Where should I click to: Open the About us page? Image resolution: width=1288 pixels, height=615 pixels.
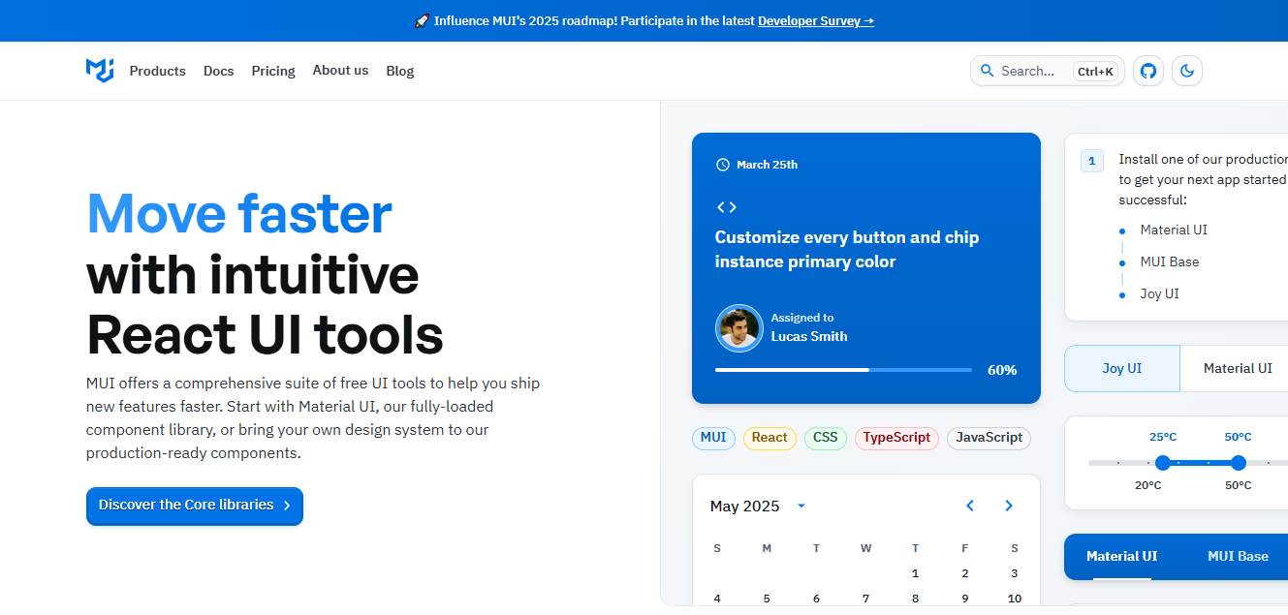[340, 71]
